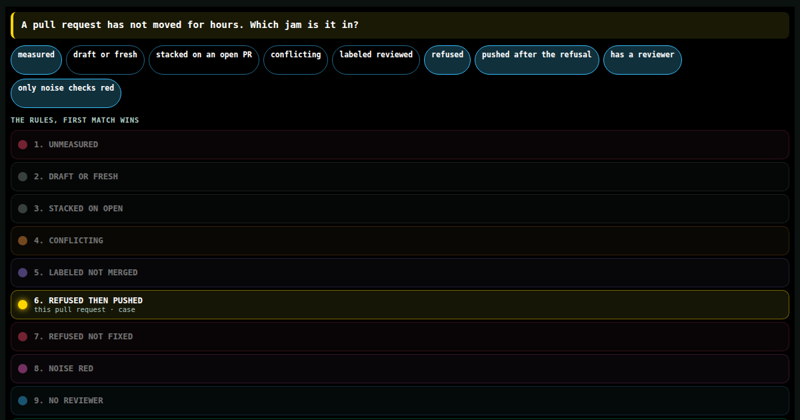This screenshot has width=800, height=420.
Task: Toggle 'only noise checks red' chip
Action: point(66,93)
